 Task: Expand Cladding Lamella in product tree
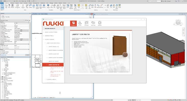tap(51, 79)
